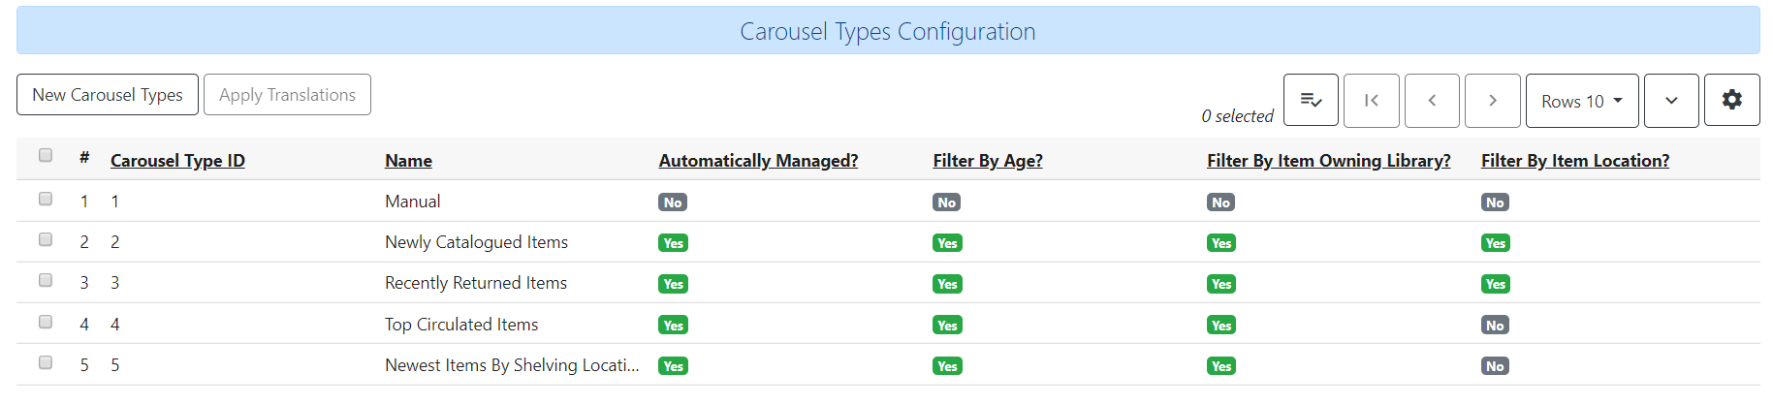Image resolution: width=1773 pixels, height=405 pixels.
Task: Open the Rows 10 page size dropdown
Action: point(1581,101)
